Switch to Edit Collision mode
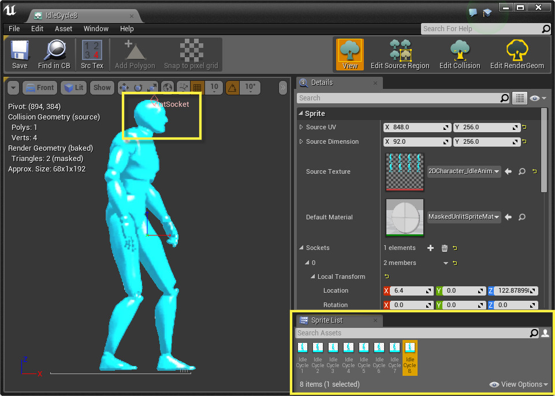The width and height of the screenshot is (555, 396). (x=459, y=51)
